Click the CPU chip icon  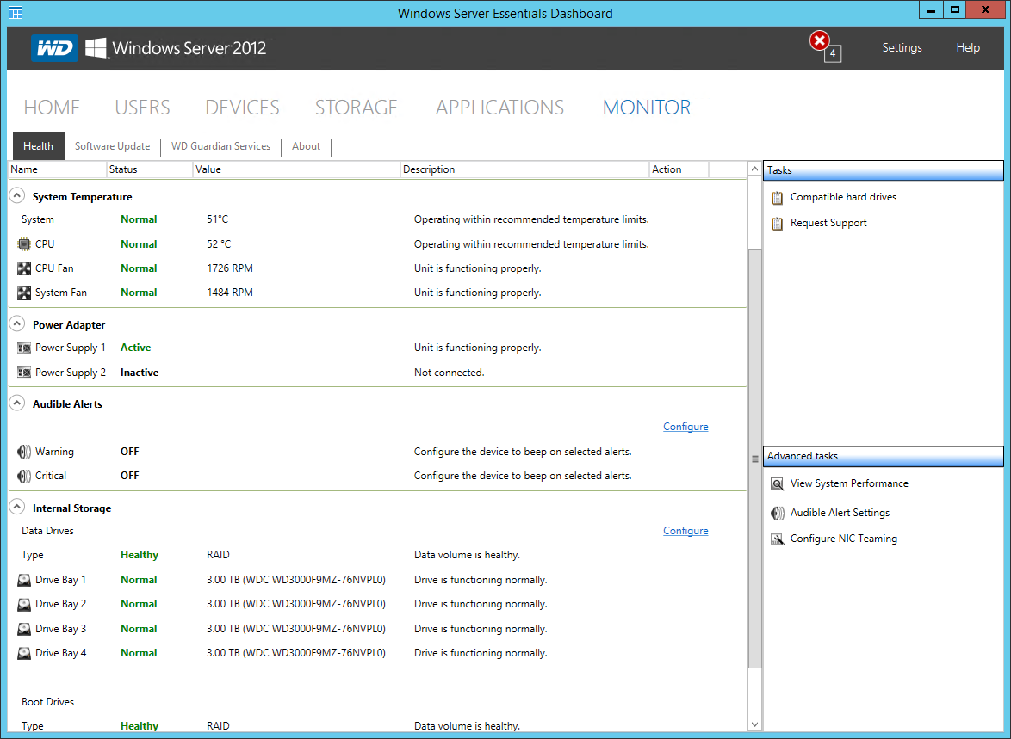click(x=24, y=244)
